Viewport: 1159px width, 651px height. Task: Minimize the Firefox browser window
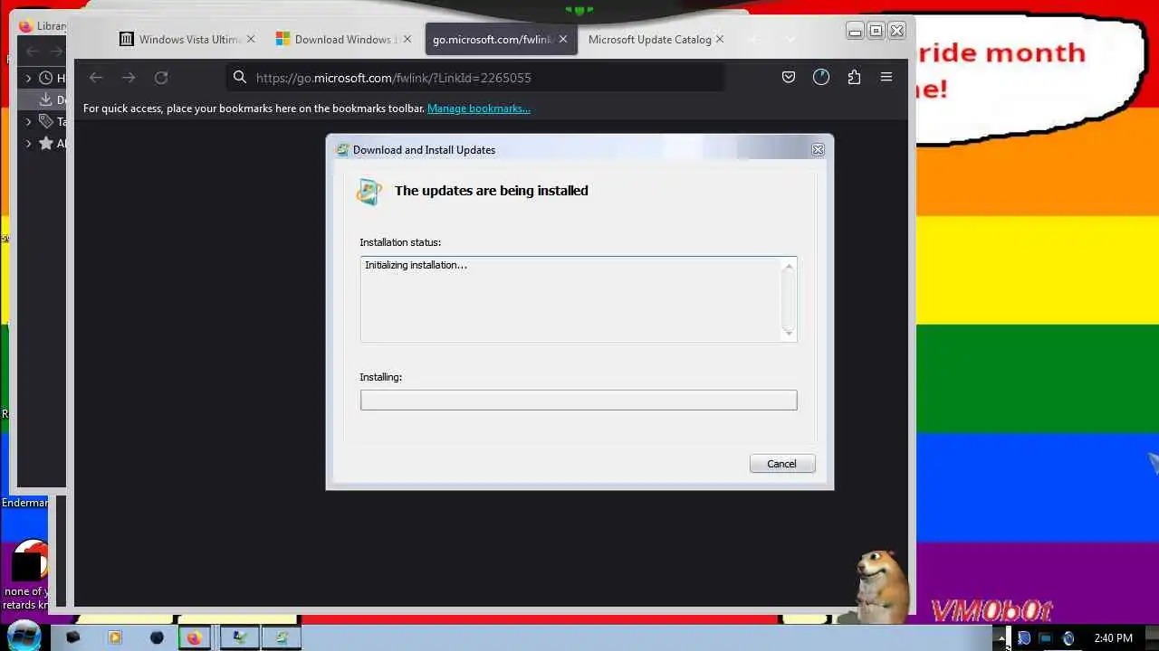[855, 31]
